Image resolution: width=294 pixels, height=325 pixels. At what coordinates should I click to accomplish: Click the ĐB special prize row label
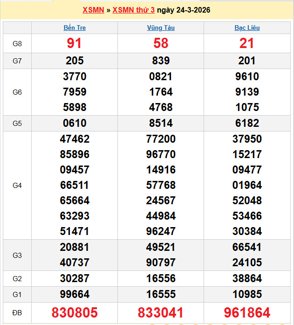coord(17,312)
